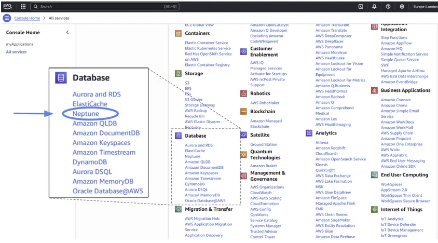This screenshot has height=243, width=438.
Task: Open AWS IQ under Customer Enablement
Action: coord(257,63)
